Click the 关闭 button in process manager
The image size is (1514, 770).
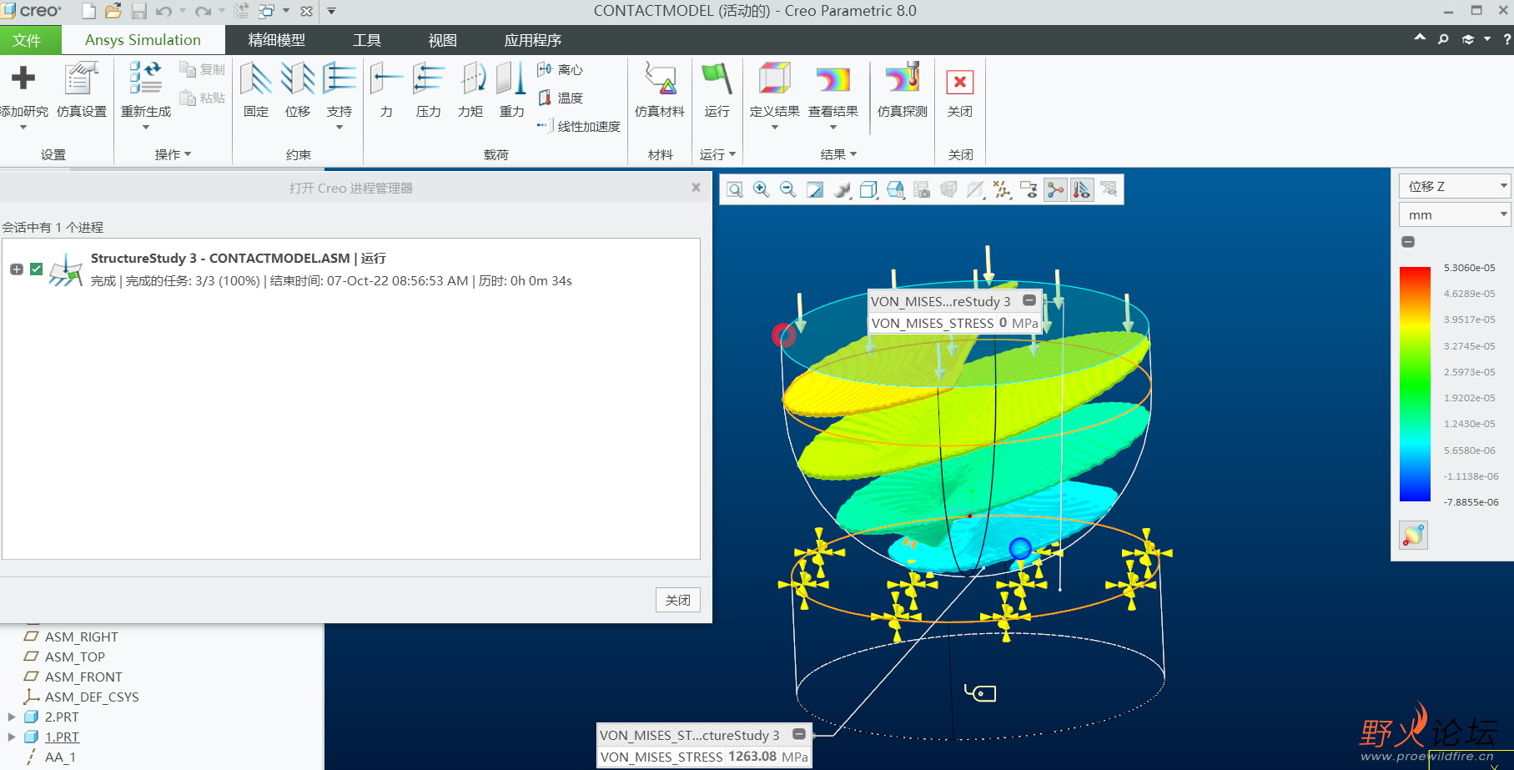(677, 600)
